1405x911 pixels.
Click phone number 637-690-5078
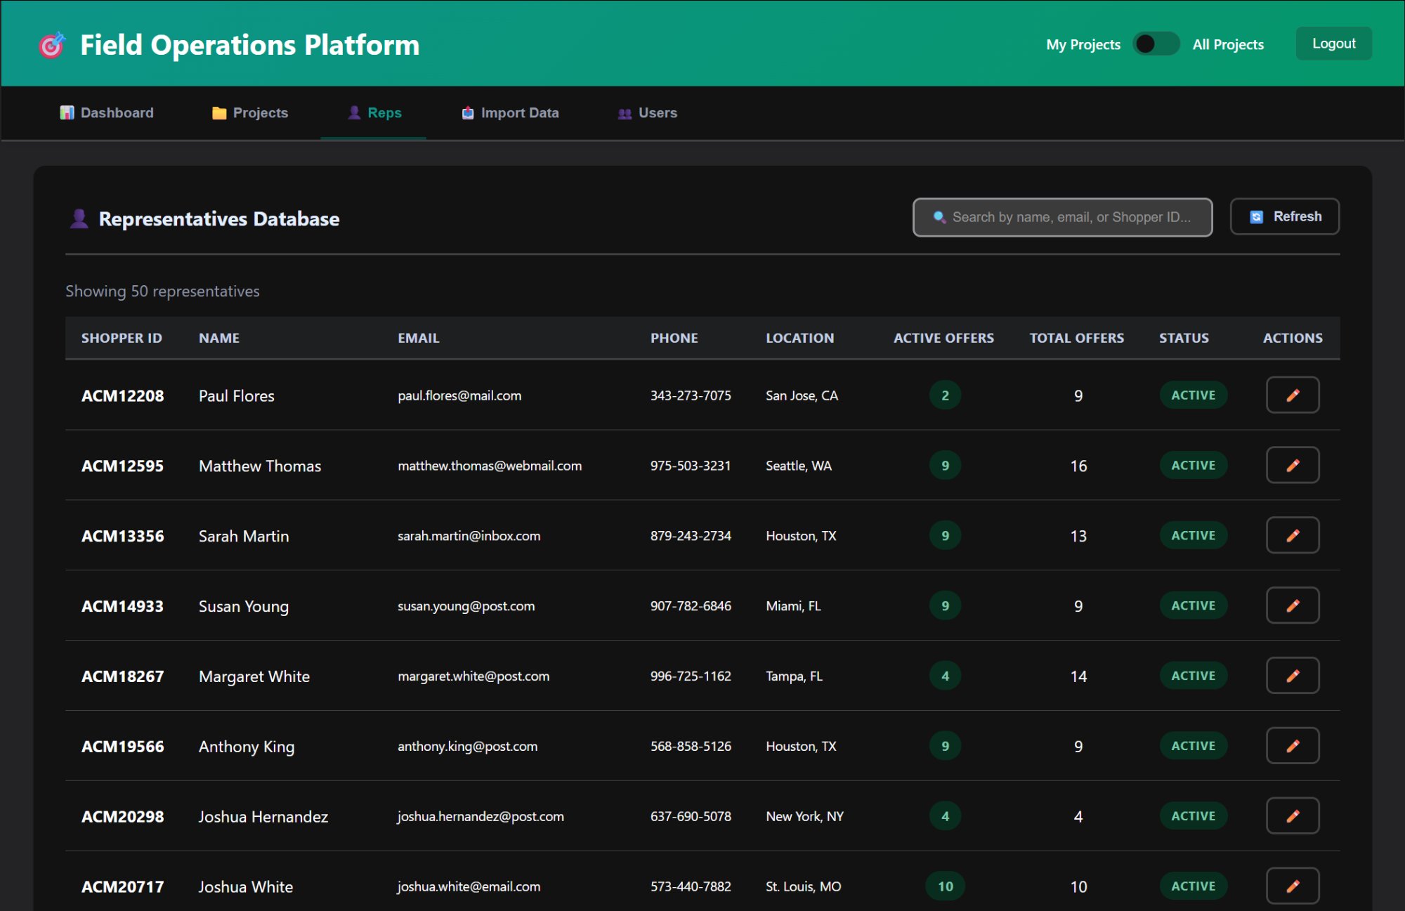click(691, 816)
